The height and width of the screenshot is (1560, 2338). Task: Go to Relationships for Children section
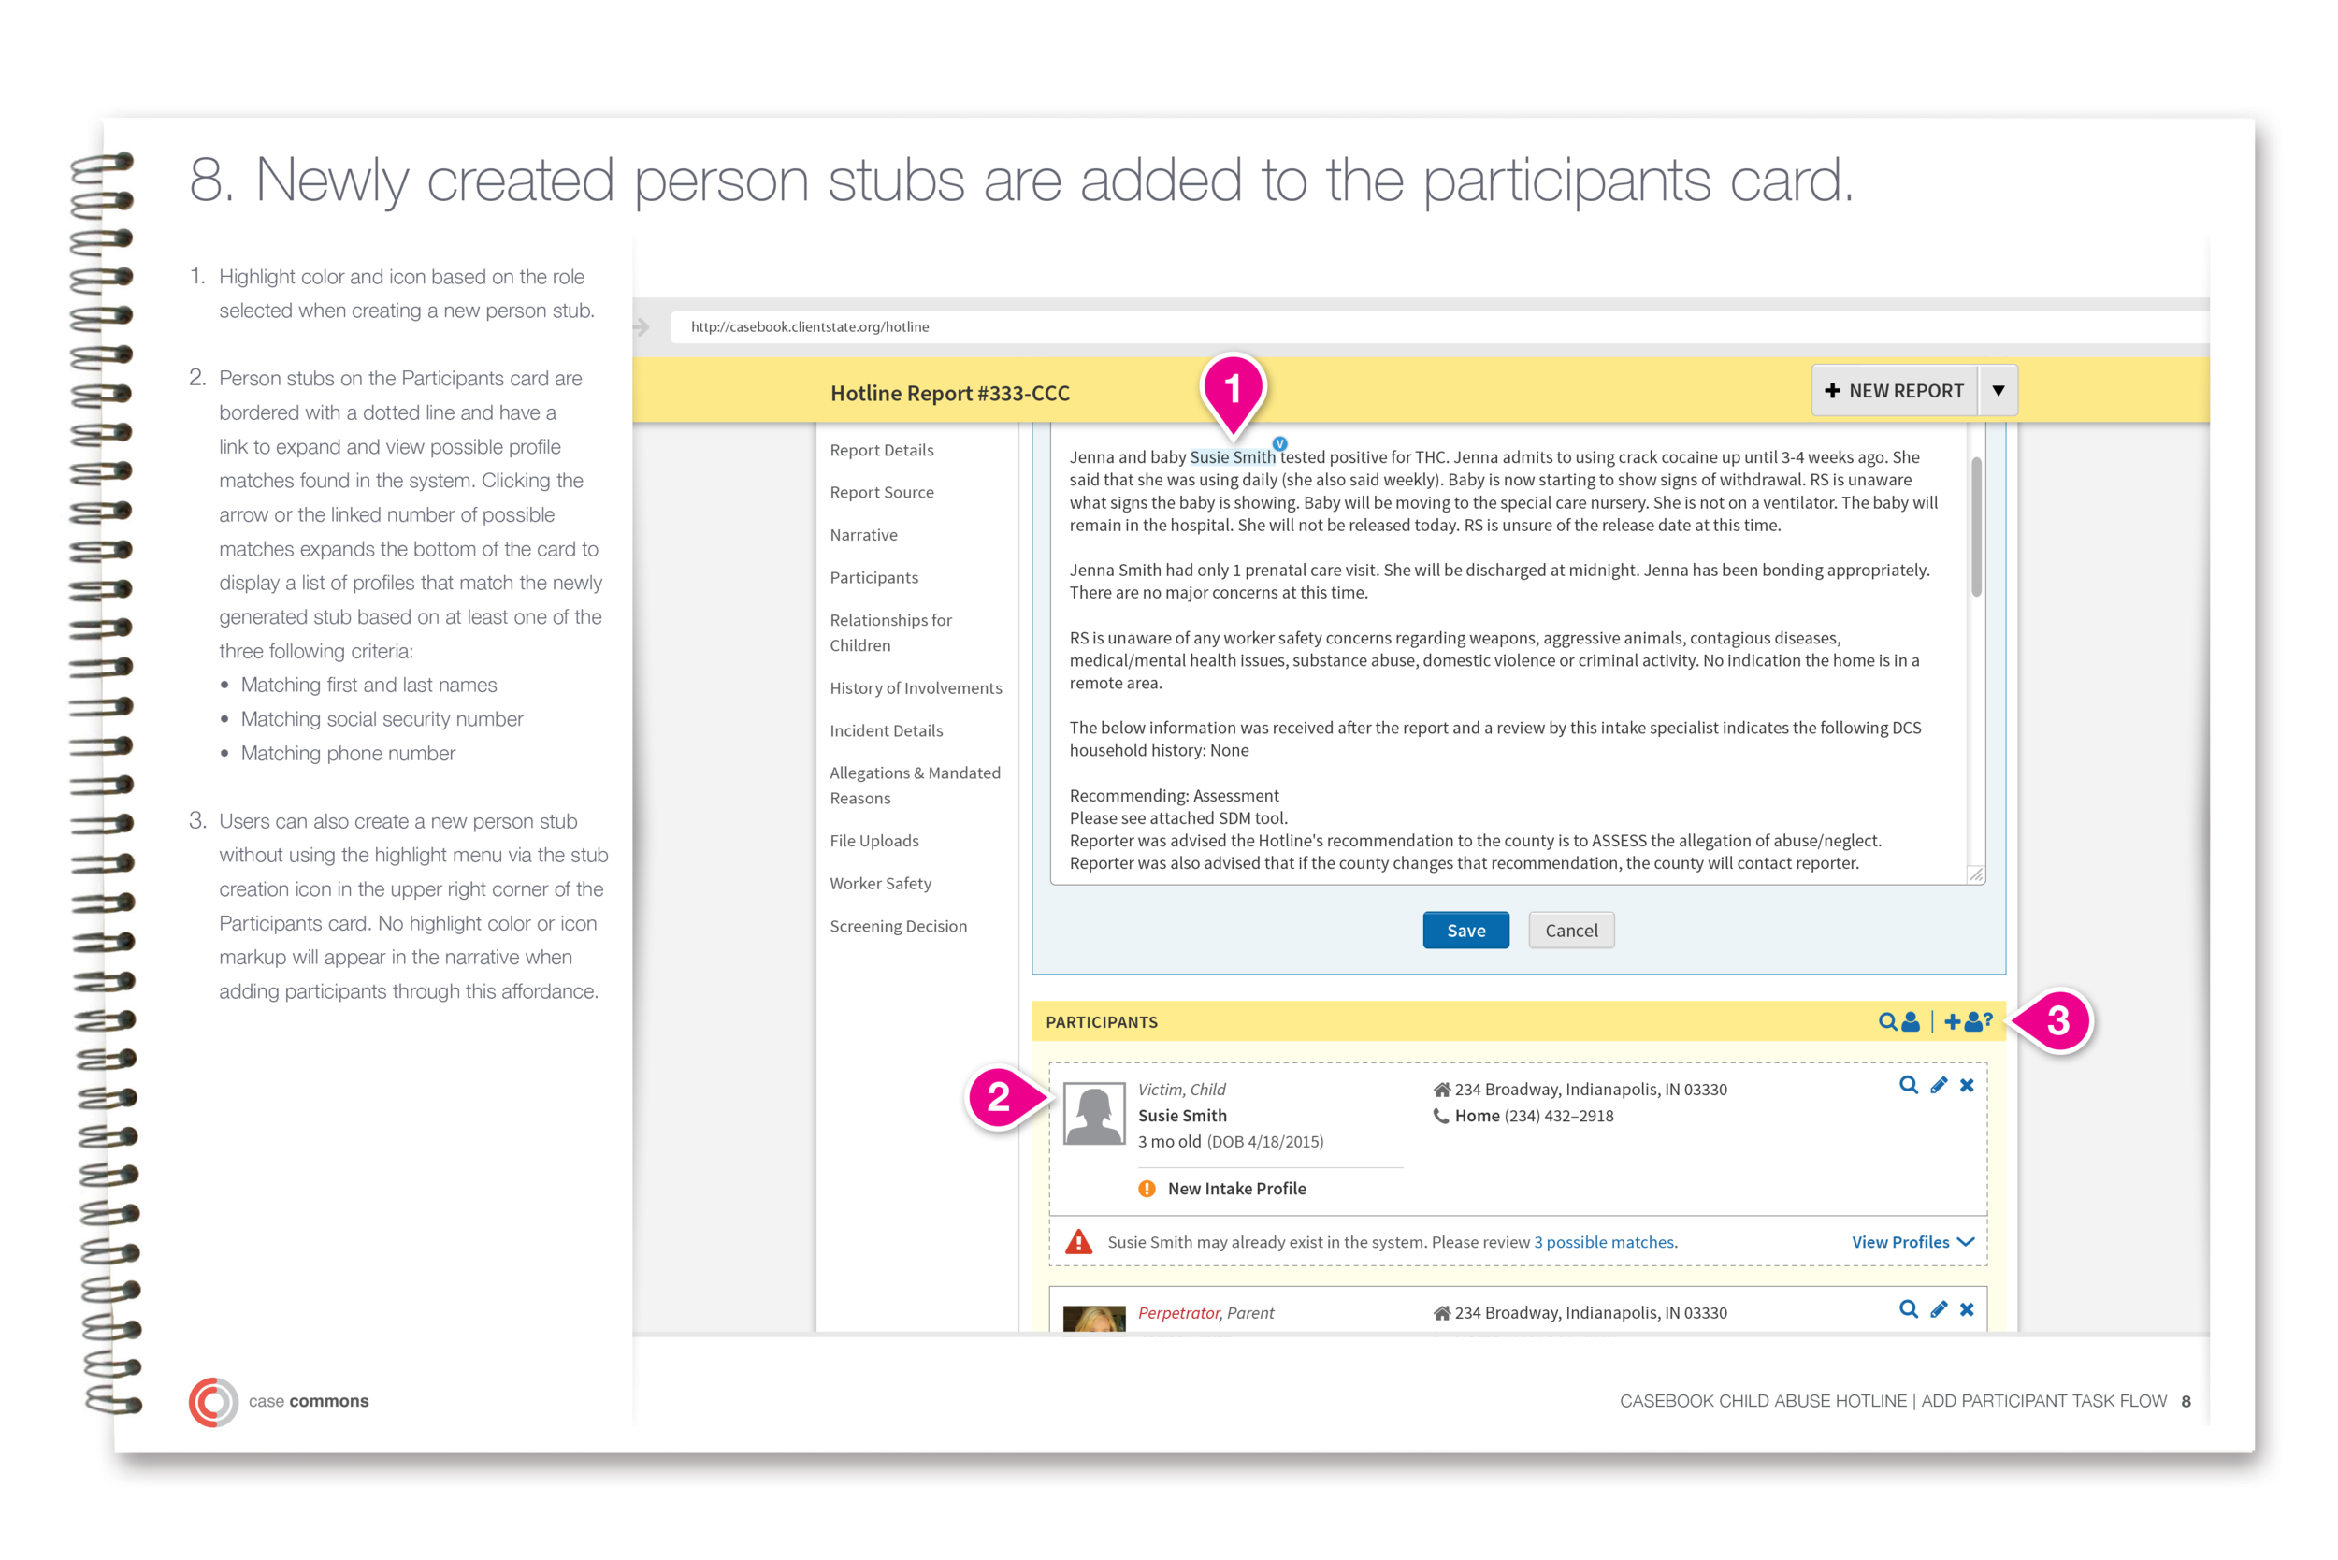tap(890, 633)
